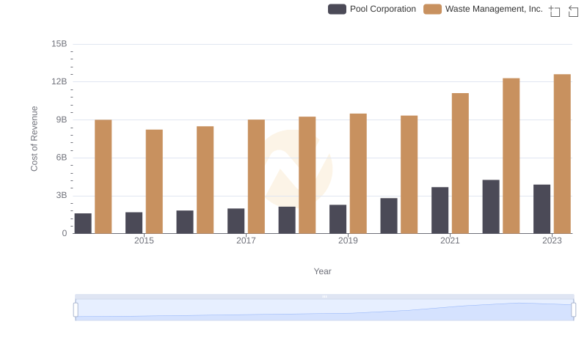Click Waste Management orange legend swatch

coord(432,9)
